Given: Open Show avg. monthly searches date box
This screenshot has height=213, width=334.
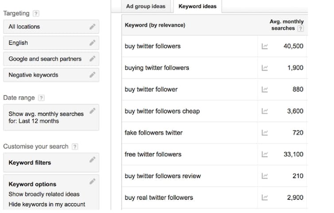Looking at the screenshot, I should [51, 117].
